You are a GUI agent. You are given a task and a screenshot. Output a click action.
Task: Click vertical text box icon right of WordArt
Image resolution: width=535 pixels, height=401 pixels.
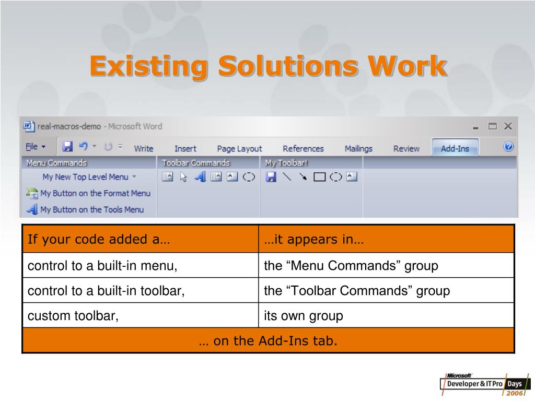[216, 176]
